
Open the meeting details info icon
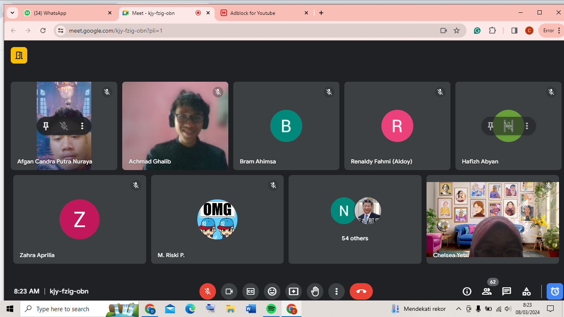pyautogui.click(x=467, y=291)
